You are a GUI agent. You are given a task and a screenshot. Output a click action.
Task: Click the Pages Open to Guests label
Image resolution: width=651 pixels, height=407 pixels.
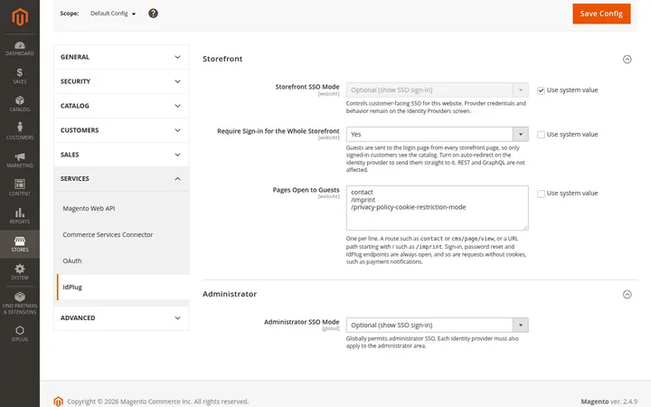(306, 190)
